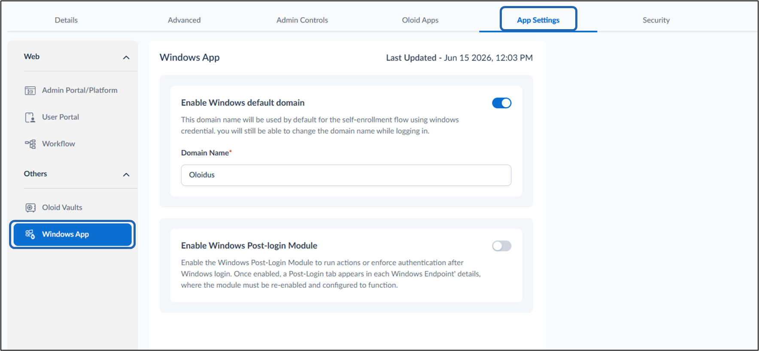Click the Windows App page heading
The width and height of the screenshot is (759, 351).
click(x=190, y=57)
